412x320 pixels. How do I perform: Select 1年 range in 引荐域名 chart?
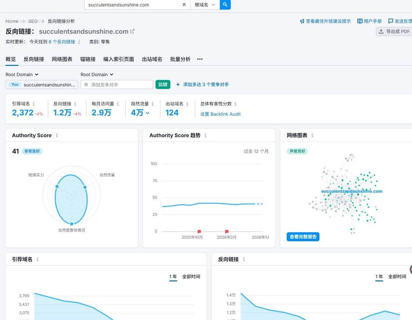click(173, 277)
